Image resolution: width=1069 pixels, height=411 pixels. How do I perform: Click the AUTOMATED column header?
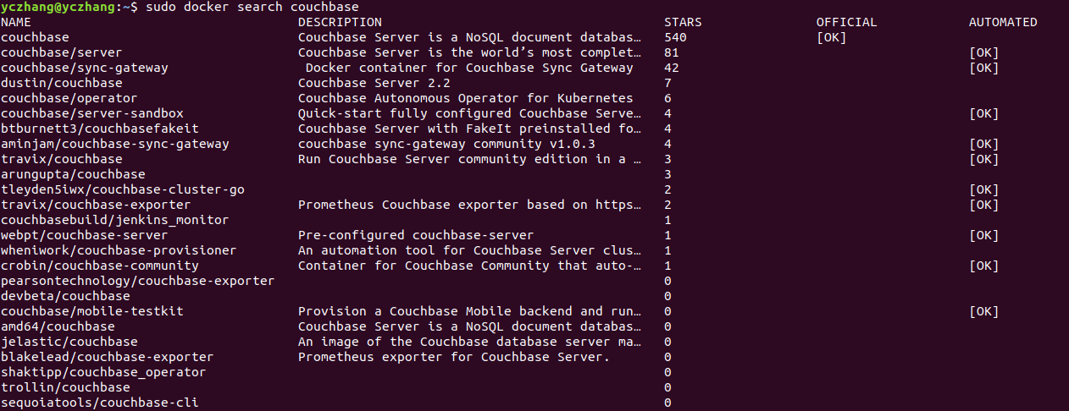click(1003, 22)
